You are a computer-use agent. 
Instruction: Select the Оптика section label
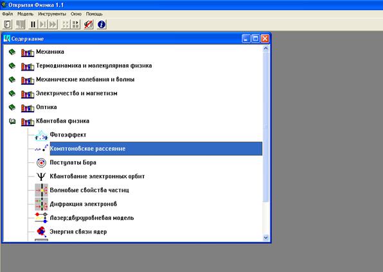pos(46,107)
